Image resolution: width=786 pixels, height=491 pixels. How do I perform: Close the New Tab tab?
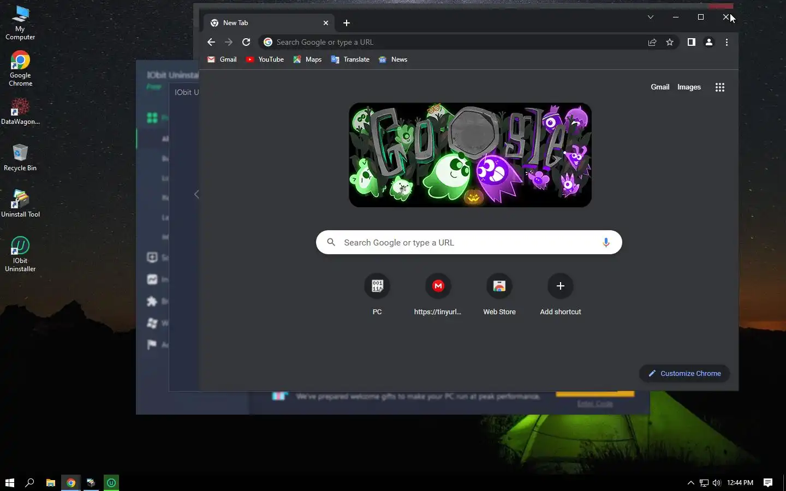point(326,23)
